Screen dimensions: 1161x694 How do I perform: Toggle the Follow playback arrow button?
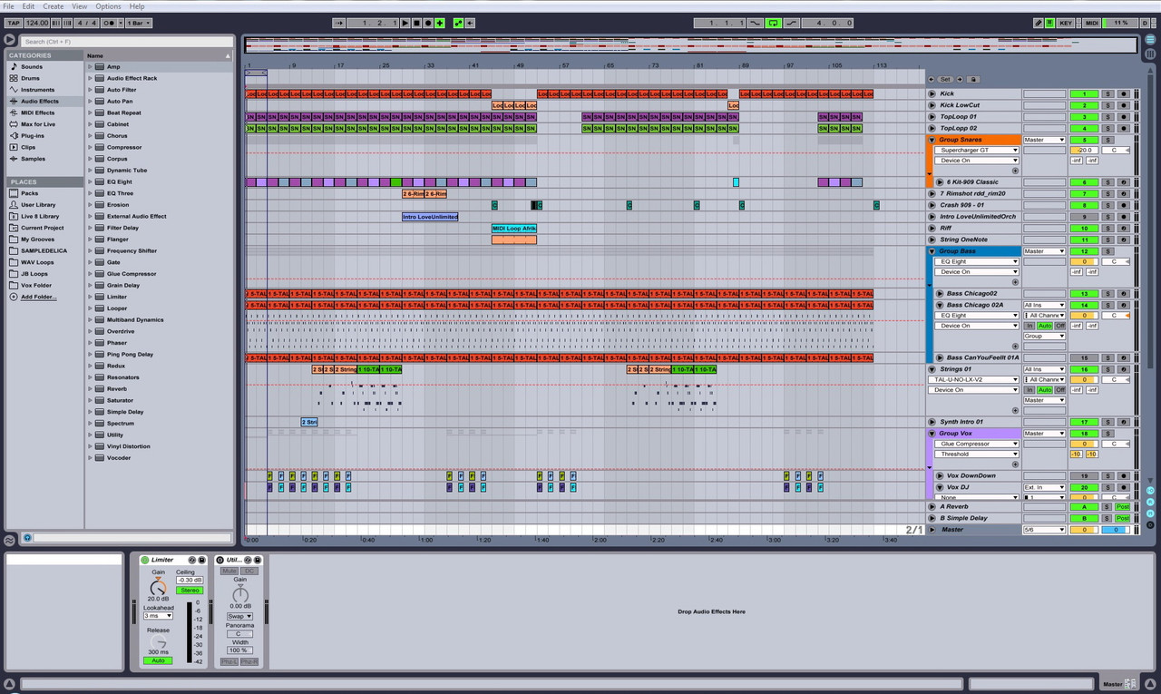339,23
